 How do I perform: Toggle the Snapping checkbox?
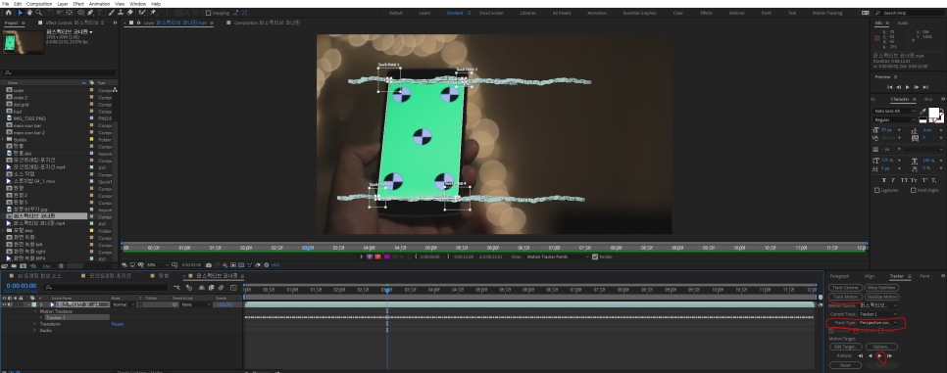pyautogui.click(x=209, y=13)
